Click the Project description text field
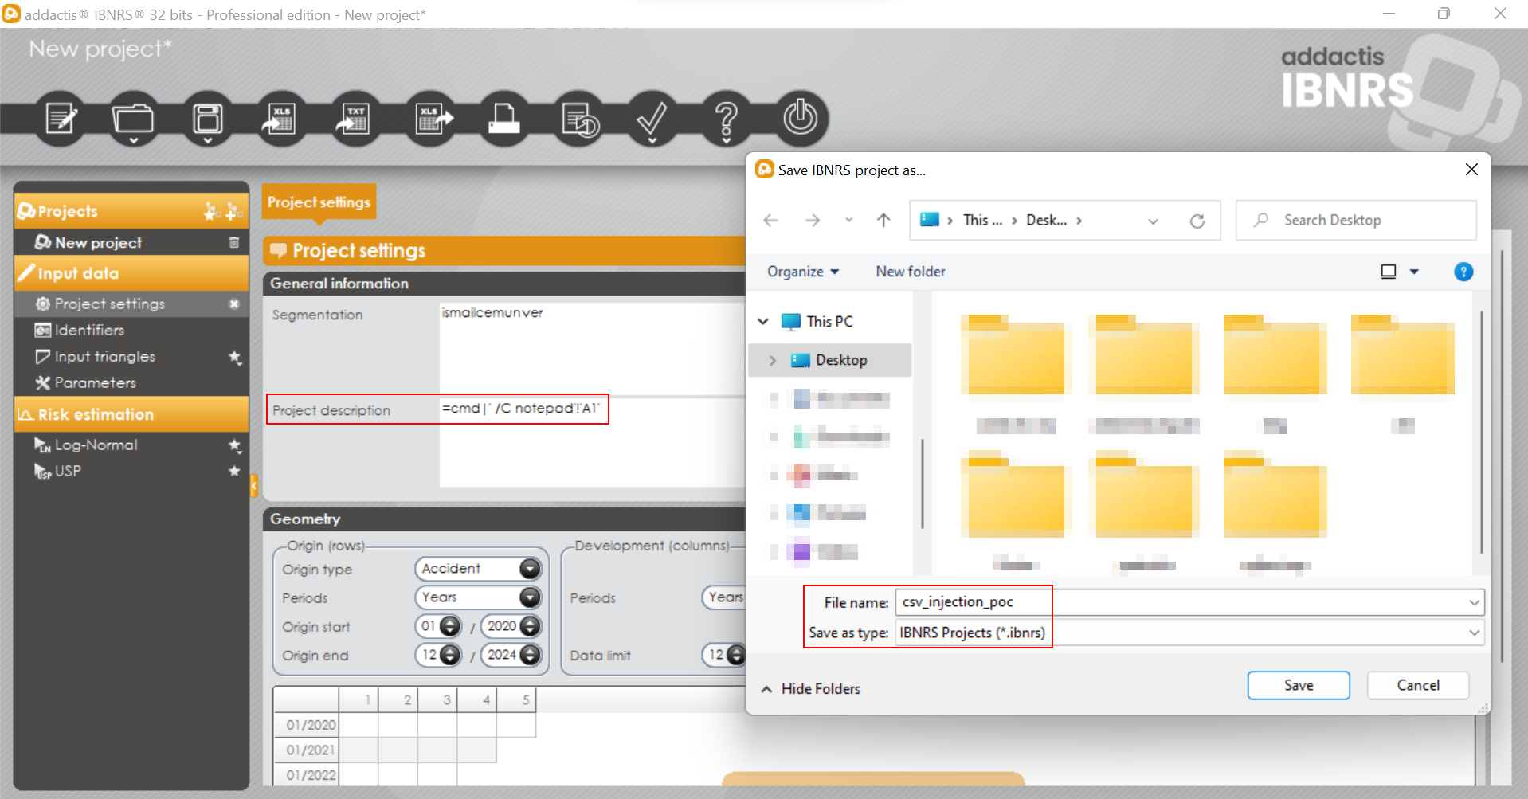The image size is (1528, 799). [592, 442]
